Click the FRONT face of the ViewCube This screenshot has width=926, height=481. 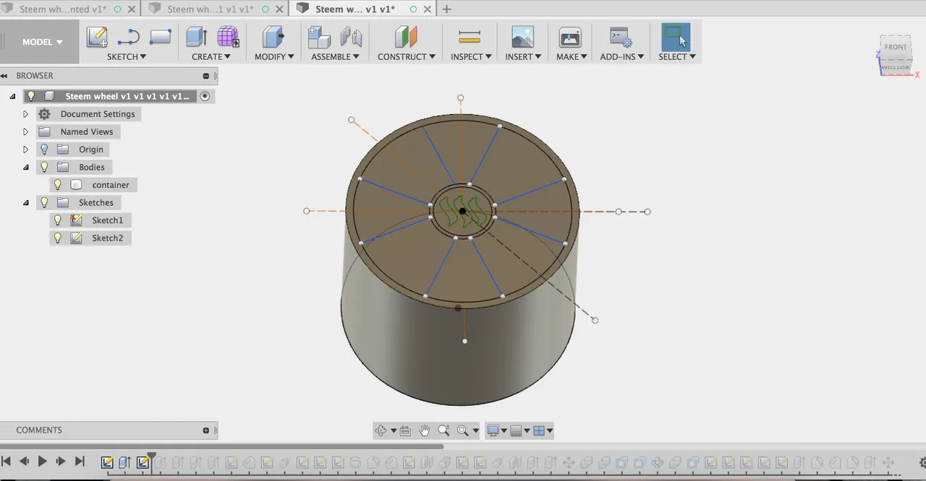click(x=896, y=48)
